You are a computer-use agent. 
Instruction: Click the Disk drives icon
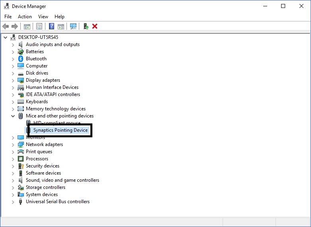click(21, 74)
